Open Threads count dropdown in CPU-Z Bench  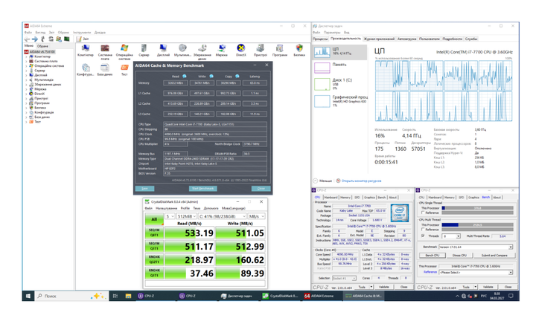click(x=452, y=236)
